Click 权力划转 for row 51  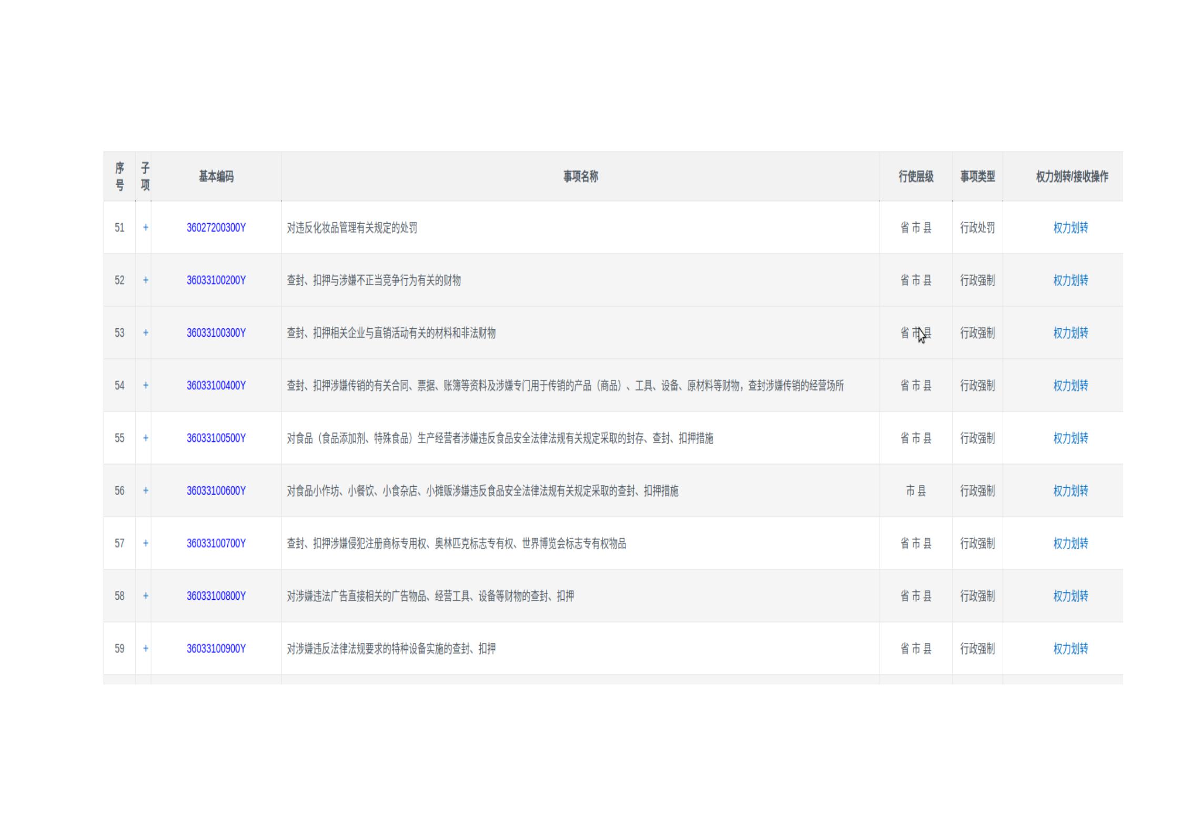point(1070,227)
